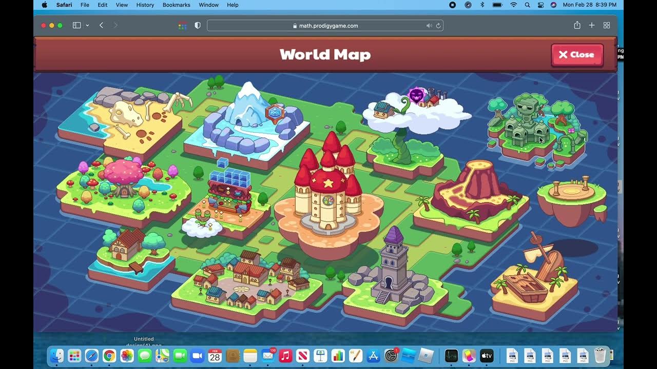Viewport: 657px width, 369px height.
Task: Click the Wi-Fi status icon
Action: point(513,5)
